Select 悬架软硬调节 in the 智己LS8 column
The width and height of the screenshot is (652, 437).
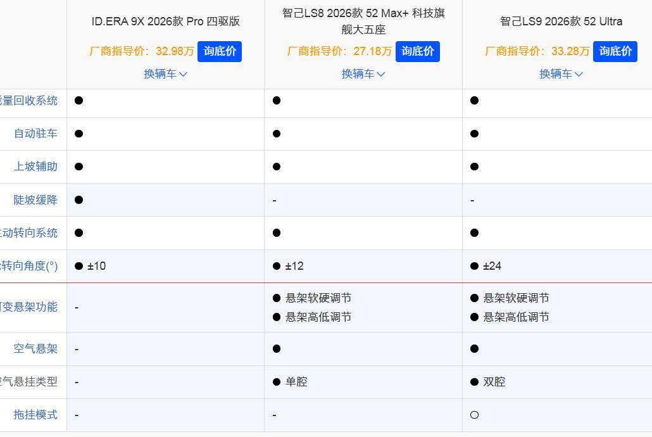click(x=318, y=298)
